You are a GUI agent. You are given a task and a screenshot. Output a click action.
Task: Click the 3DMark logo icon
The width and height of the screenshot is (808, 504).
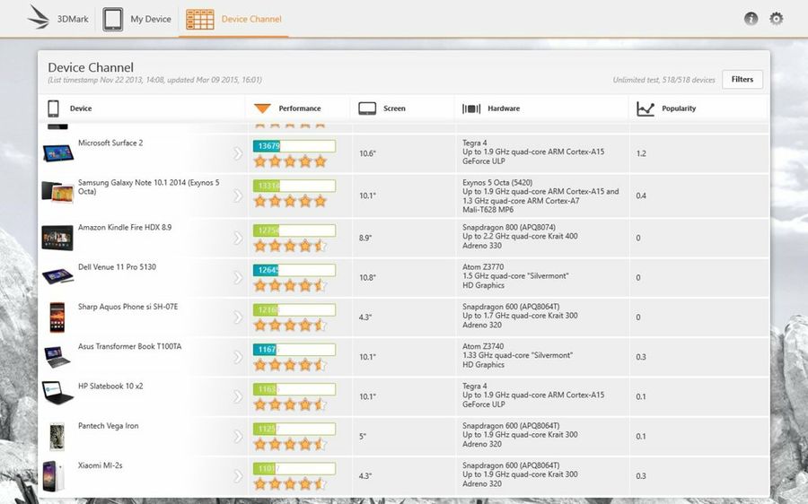point(39,18)
